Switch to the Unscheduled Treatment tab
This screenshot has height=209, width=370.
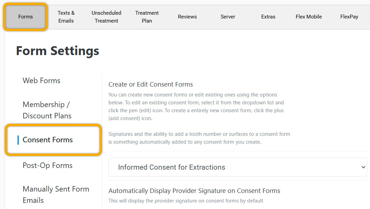click(106, 16)
